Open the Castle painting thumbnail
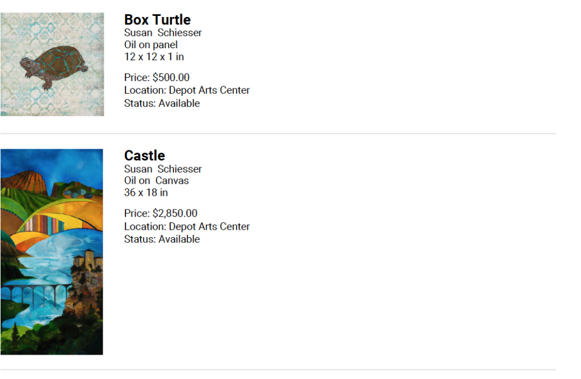581x379 pixels. [52, 252]
